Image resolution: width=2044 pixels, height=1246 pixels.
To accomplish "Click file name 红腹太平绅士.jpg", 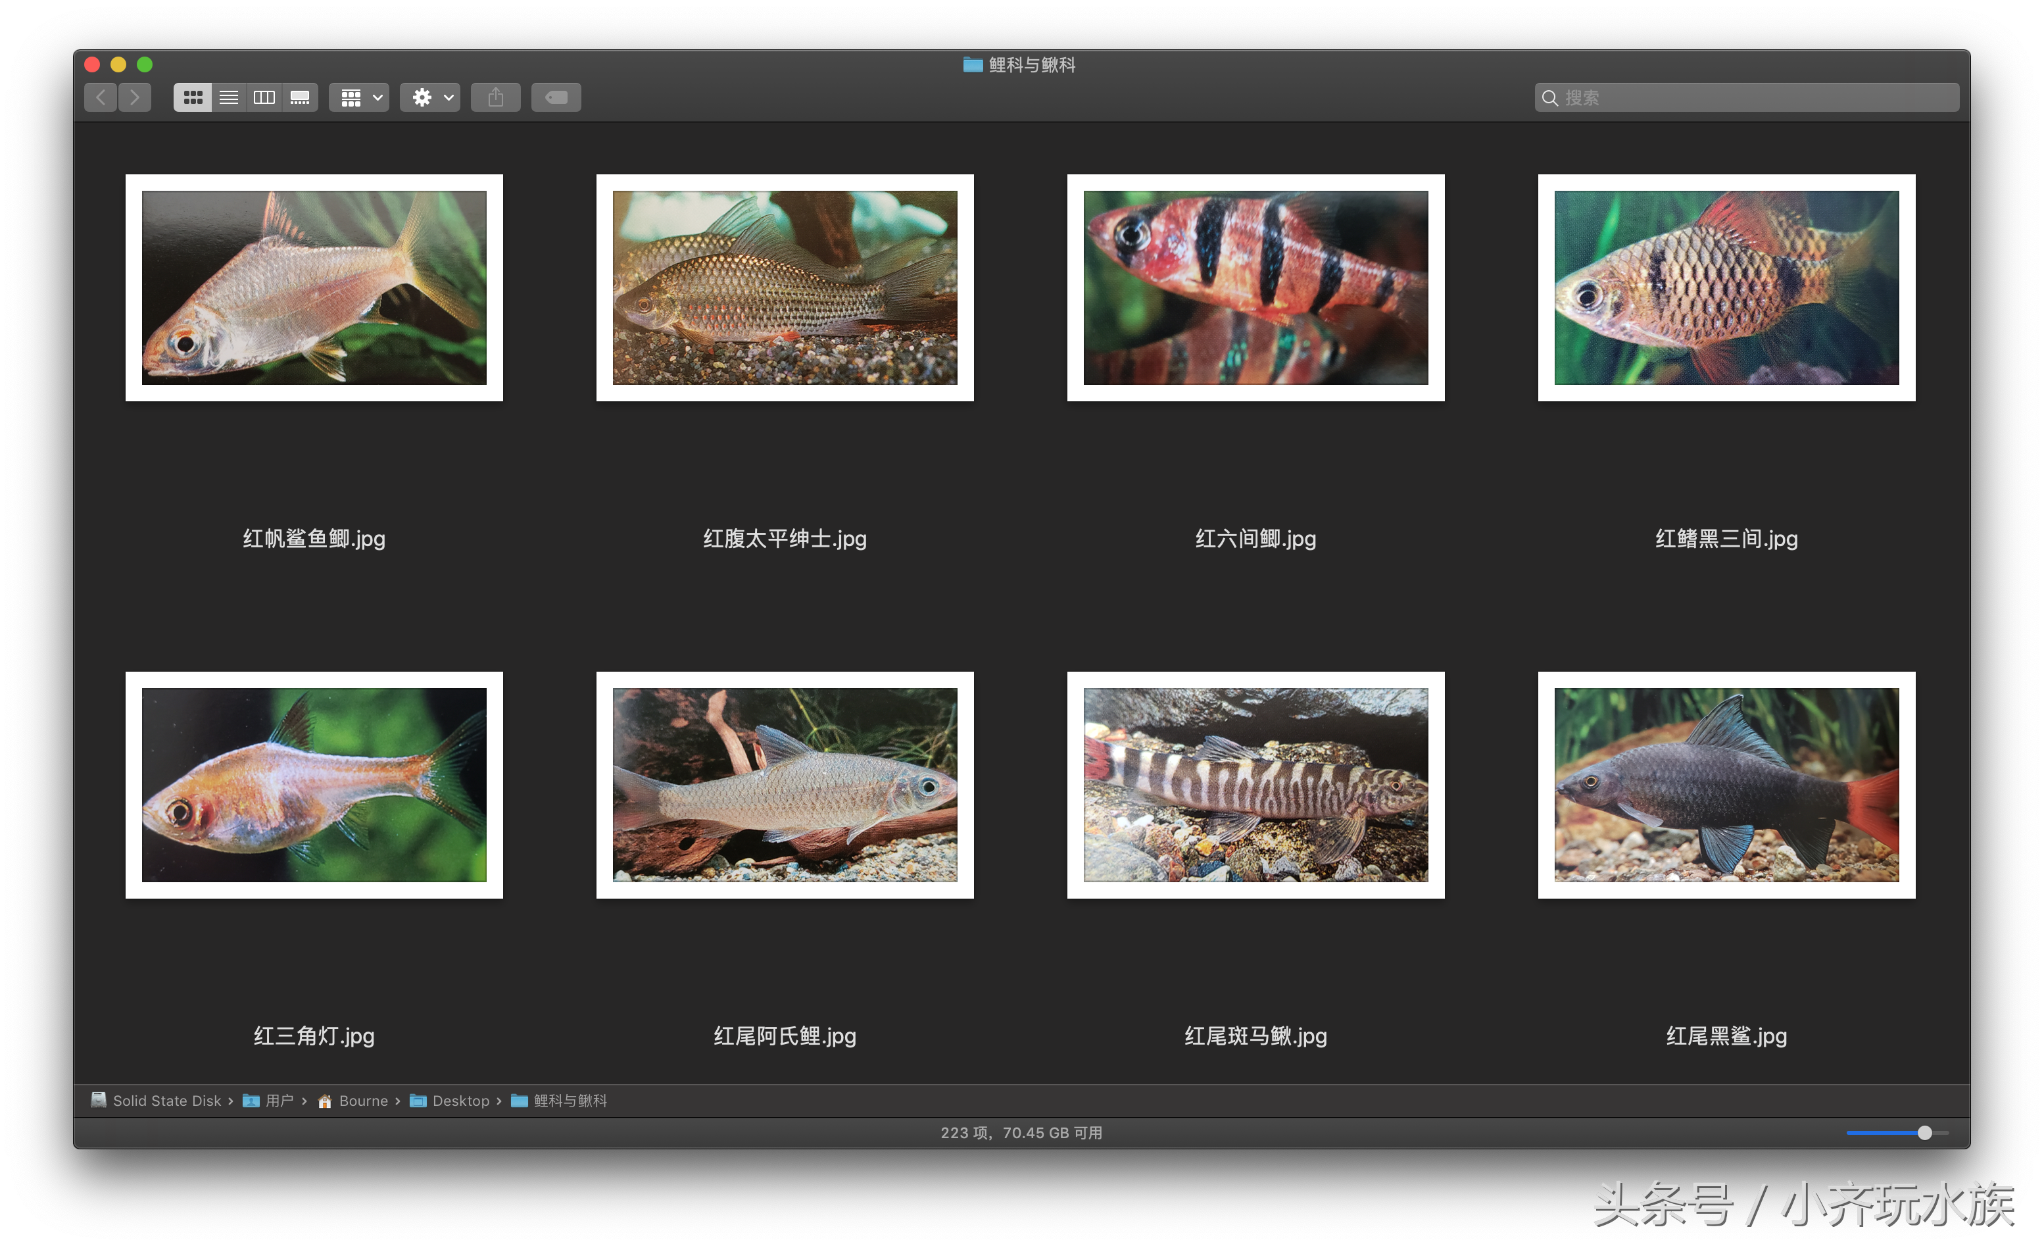I will coord(785,539).
